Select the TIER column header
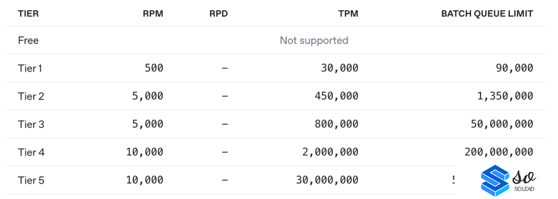The width and height of the screenshot is (558, 199). [x=28, y=14]
